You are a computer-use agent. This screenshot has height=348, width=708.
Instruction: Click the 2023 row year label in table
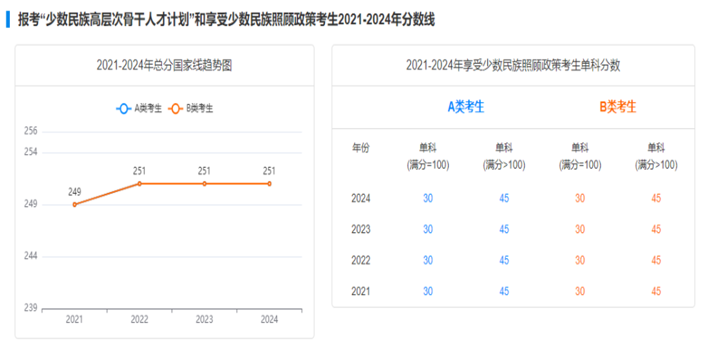click(361, 230)
